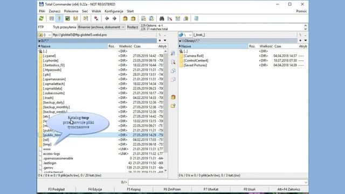The image size is (345, 194).
Task: Open the Pliki menu
Action: coord(42,11)
